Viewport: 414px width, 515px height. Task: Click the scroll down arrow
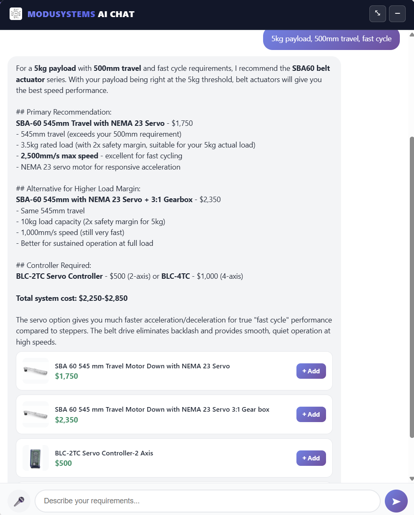pos(411,479)
